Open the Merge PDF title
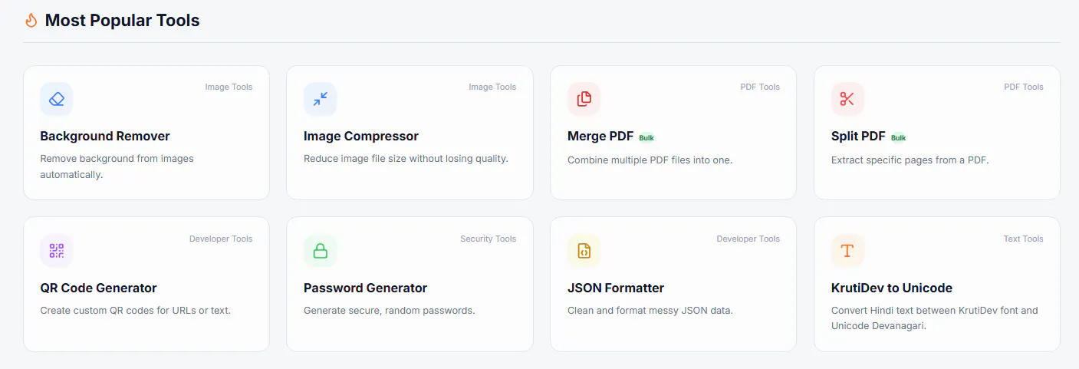The height and width of the screenshot is (369, 1079). click(x=600, y=136)
